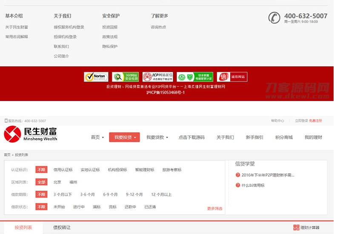Click the 安全联盟 certification badge
The image size is (343, 234).
point(195,77)
